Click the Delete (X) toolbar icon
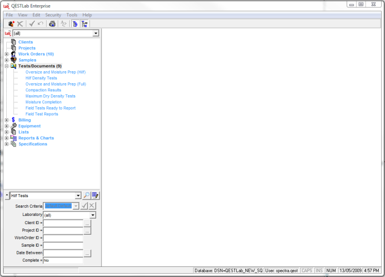This screenshot has height=277, width=385. (x=20, y=23)
